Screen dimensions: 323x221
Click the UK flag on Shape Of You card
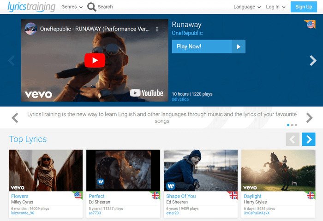point(233,195)
